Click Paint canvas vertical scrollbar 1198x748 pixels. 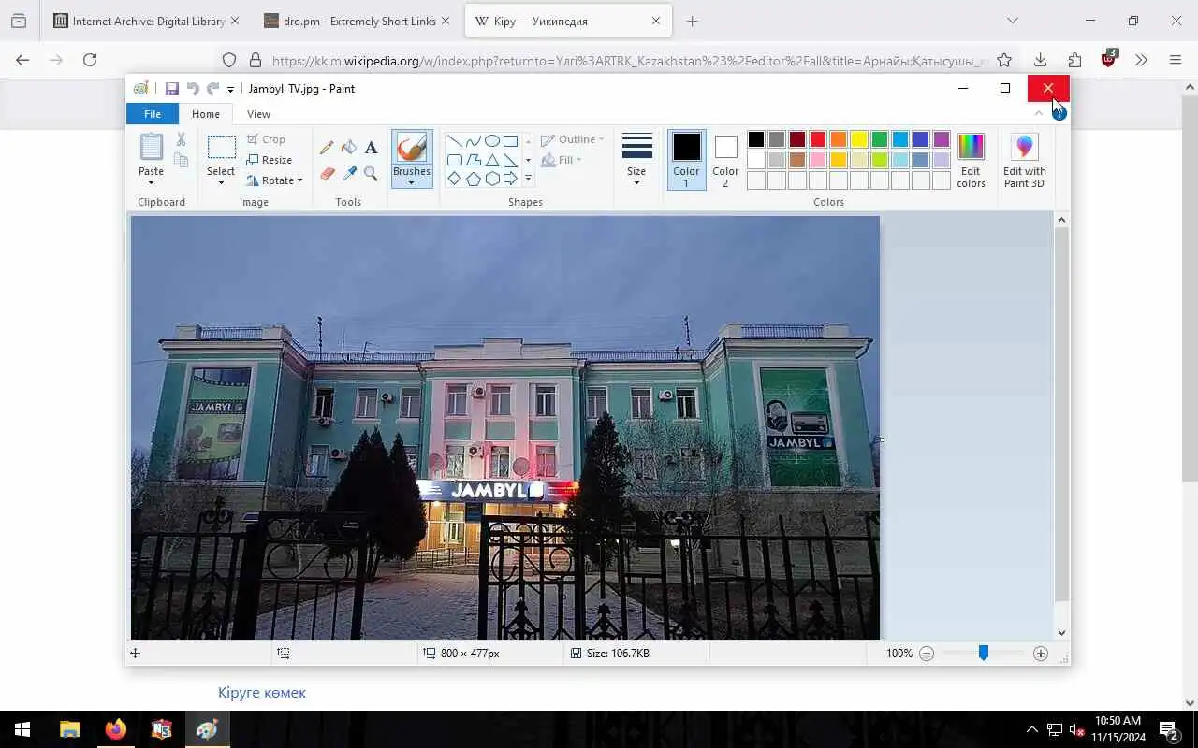pyautogui.click(x=1061, y=414)
